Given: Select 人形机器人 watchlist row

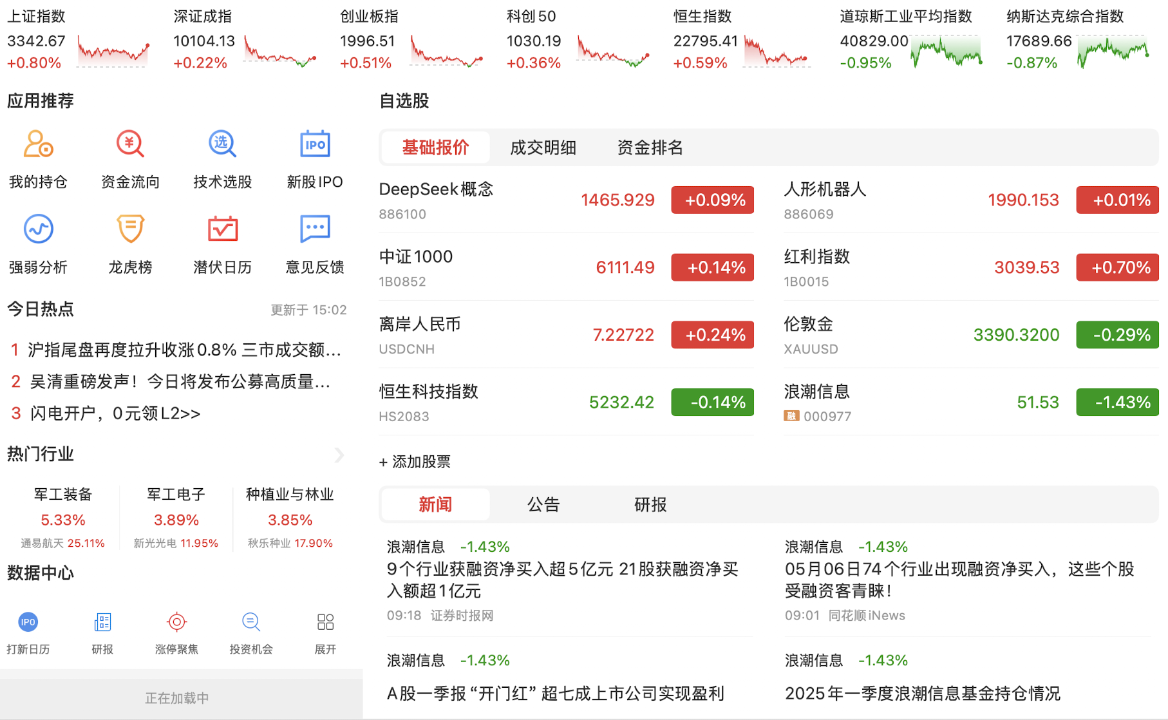Looking at the screenshot, I should (x=971, y=200).
